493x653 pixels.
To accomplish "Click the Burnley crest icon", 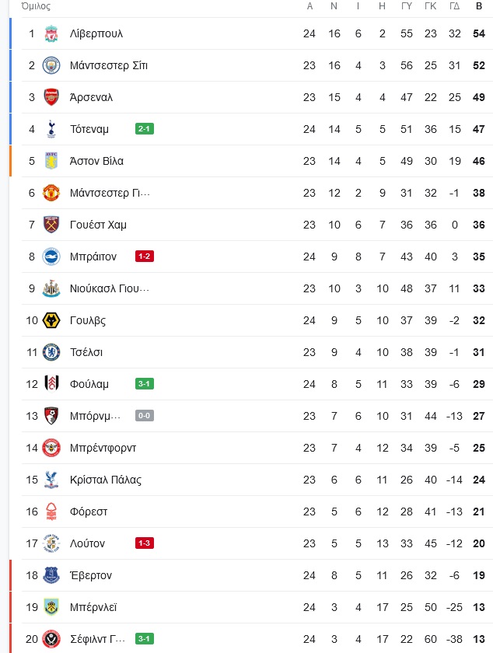I will (51, 607).
